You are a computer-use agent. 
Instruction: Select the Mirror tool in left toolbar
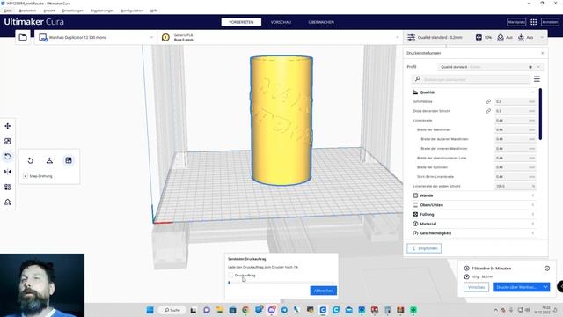[8, 172]
